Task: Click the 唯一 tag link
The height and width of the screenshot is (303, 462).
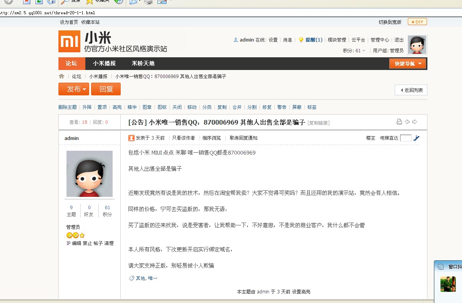Action: [153, 278]
